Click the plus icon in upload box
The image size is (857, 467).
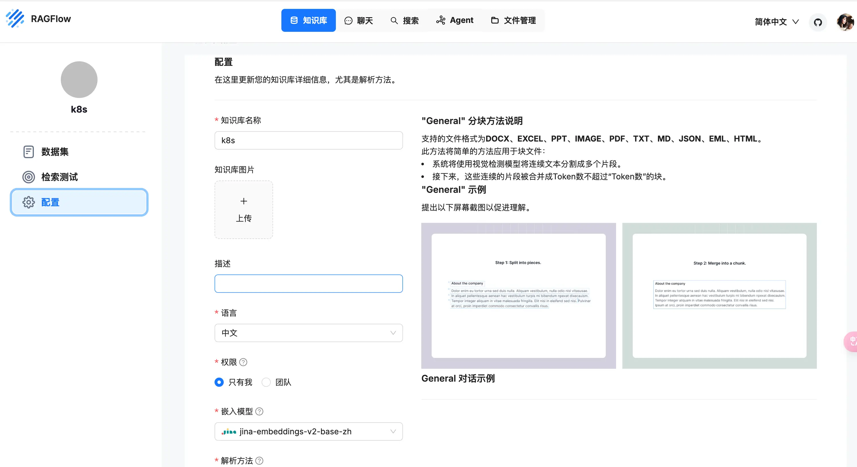point(244,201)
